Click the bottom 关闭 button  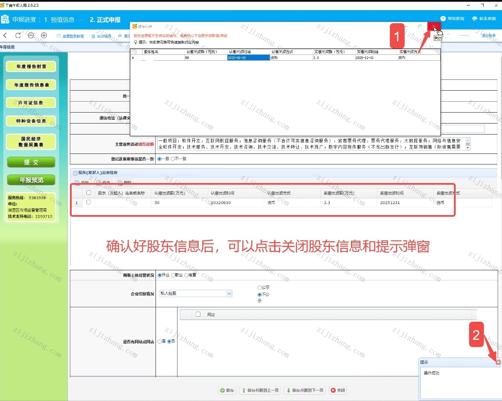(x=338, y=390)
